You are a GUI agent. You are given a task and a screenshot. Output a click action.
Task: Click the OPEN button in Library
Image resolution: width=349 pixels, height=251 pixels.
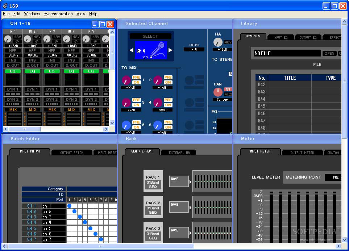click(329, 53)
